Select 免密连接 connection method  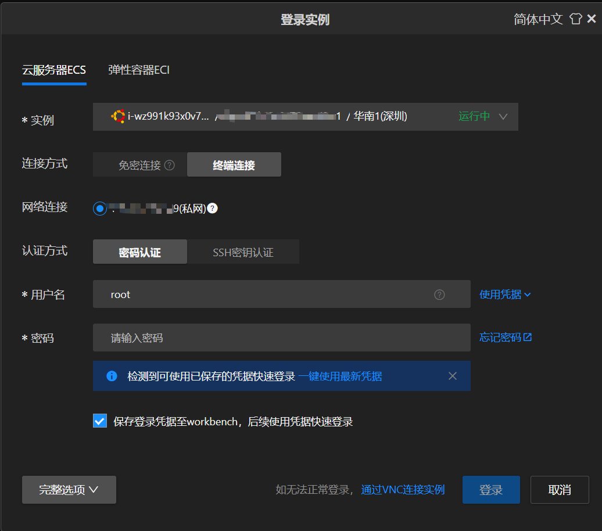click(x=140, y=165)
